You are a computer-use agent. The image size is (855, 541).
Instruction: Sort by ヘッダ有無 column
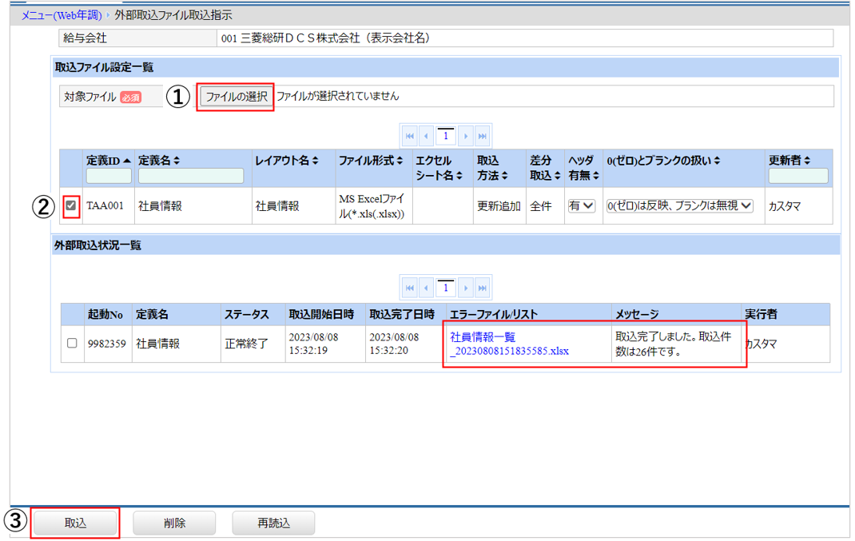[x=596, y=176]
